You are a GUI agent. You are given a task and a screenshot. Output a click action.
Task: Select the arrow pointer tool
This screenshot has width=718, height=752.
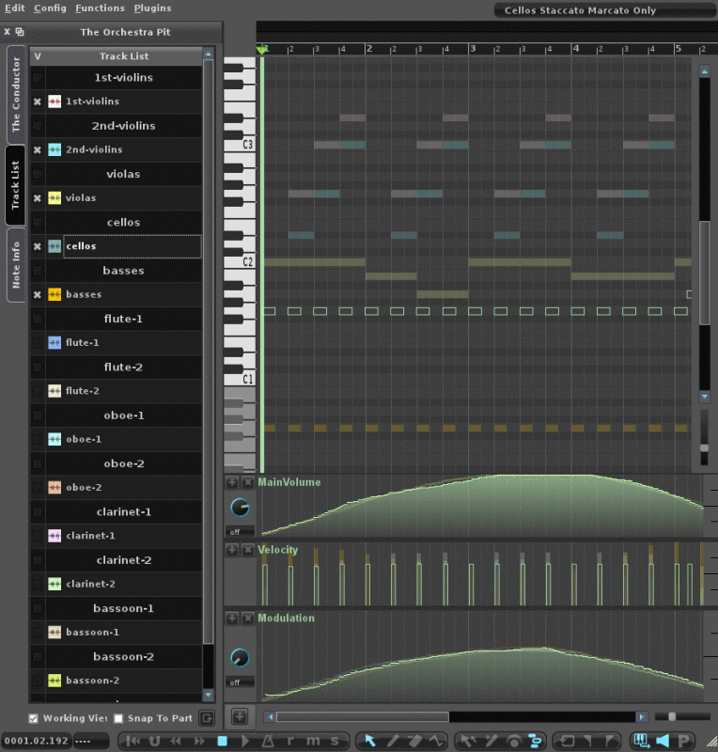coord(370,741)
